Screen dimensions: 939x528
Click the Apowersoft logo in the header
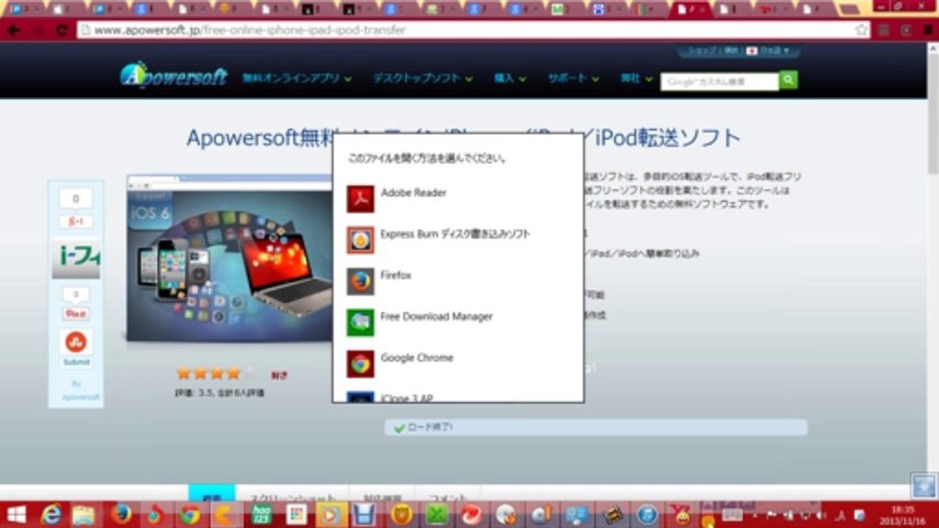(x=173, y=76)
